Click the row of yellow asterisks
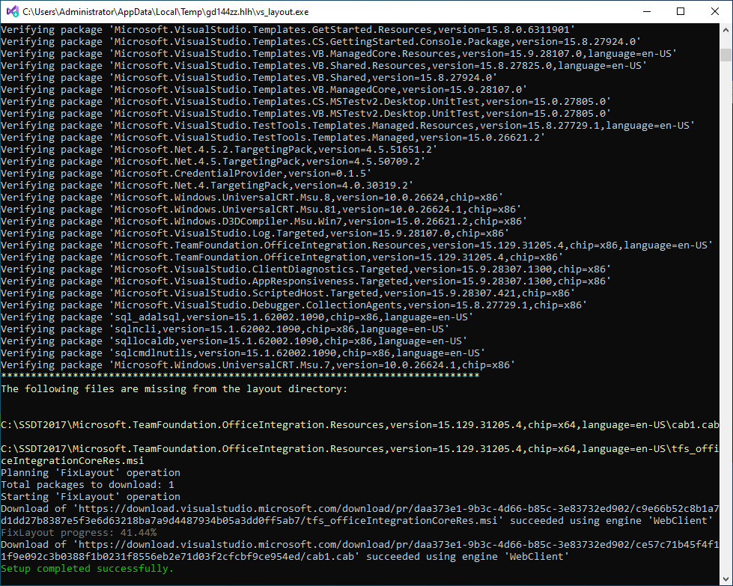This screenshot has height=586, width=733. [x=240, y=376]
